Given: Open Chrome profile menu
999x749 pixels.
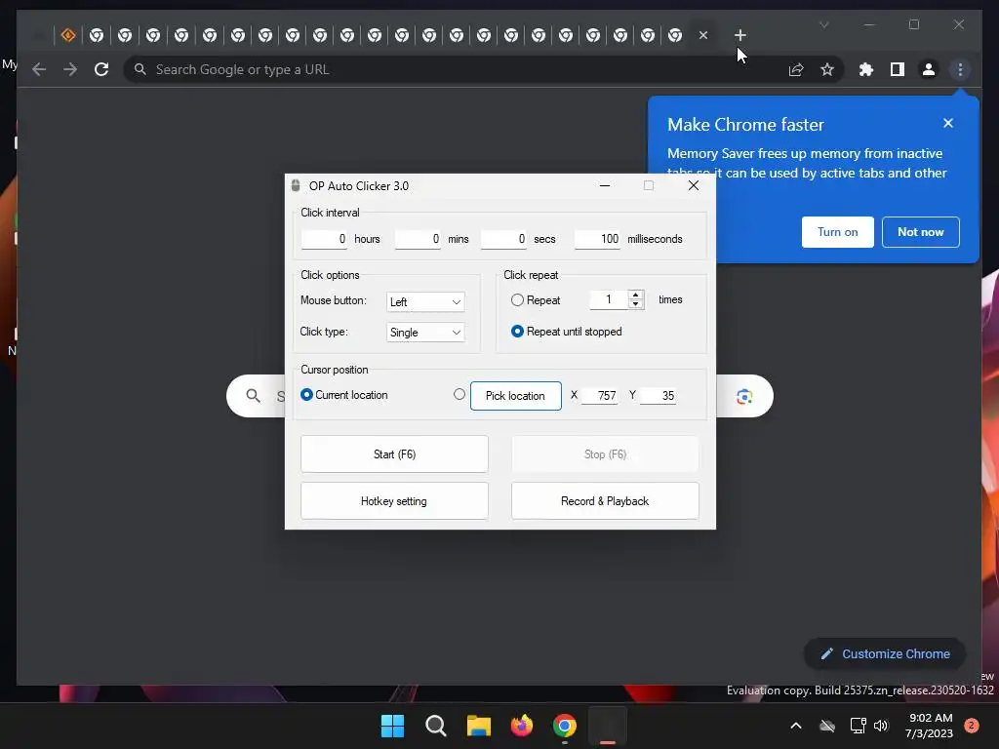Looking at the screenshot, I should pyautogui.click(x=929, y=69).
